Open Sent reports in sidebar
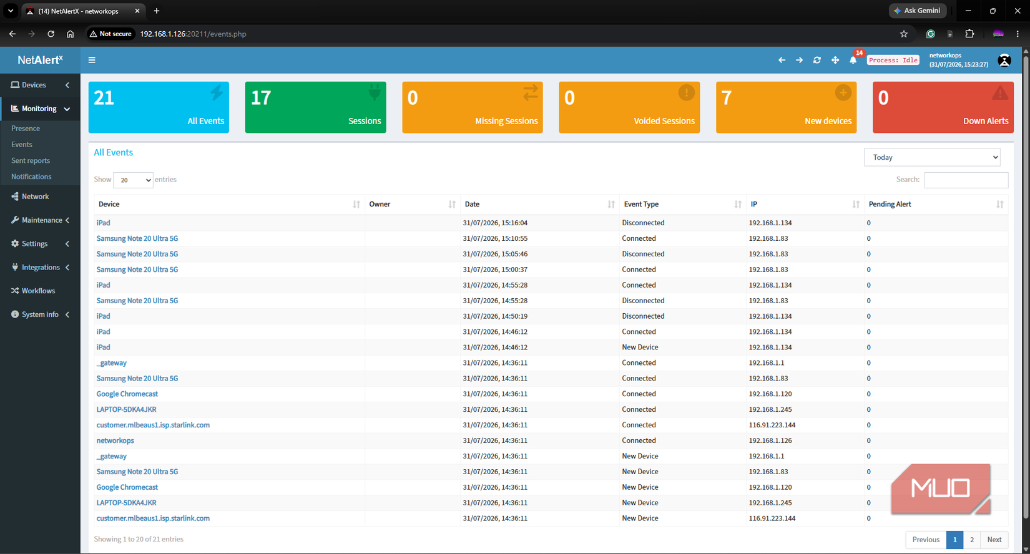The image size is (1030, 554). tap(31, 160)
